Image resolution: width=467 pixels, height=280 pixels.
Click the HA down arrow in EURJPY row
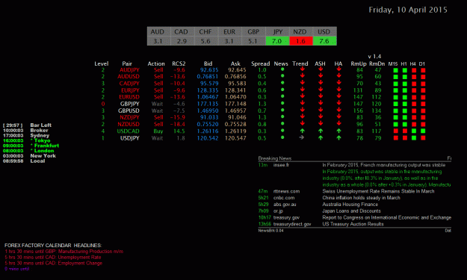tap(338, 90)
